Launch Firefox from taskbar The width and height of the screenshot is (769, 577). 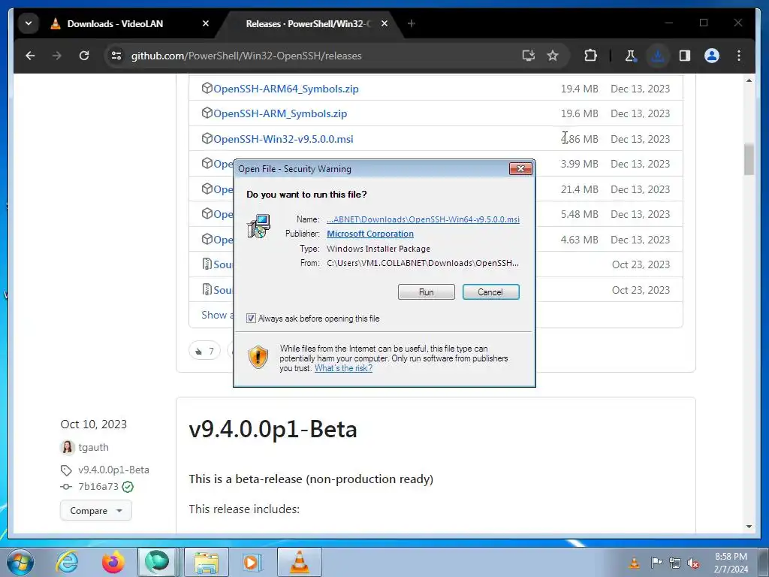coord(113,562)
